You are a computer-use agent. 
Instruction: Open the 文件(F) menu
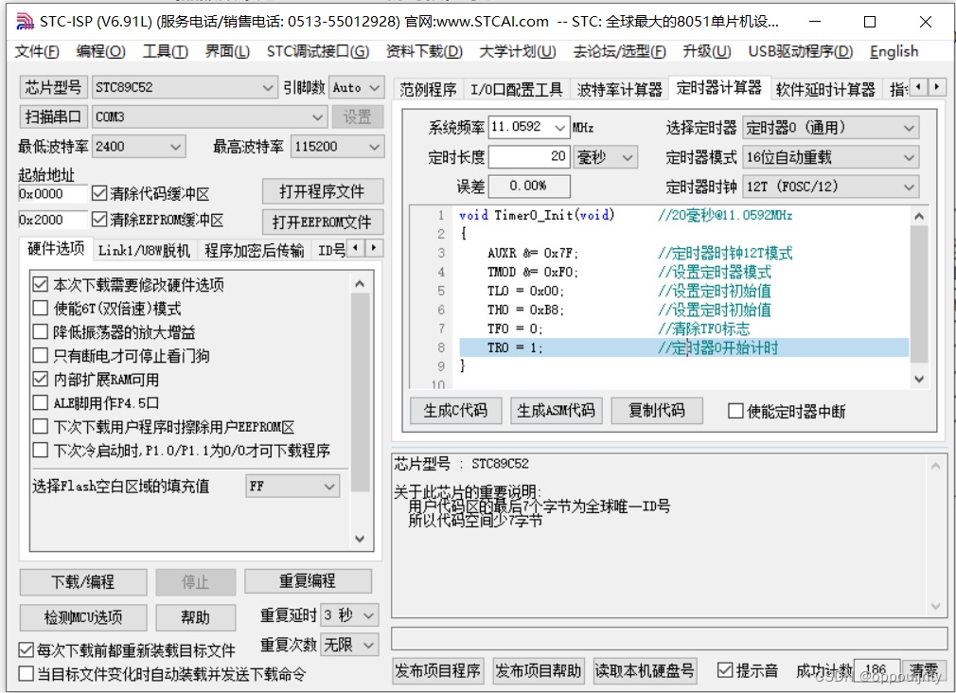37,51
